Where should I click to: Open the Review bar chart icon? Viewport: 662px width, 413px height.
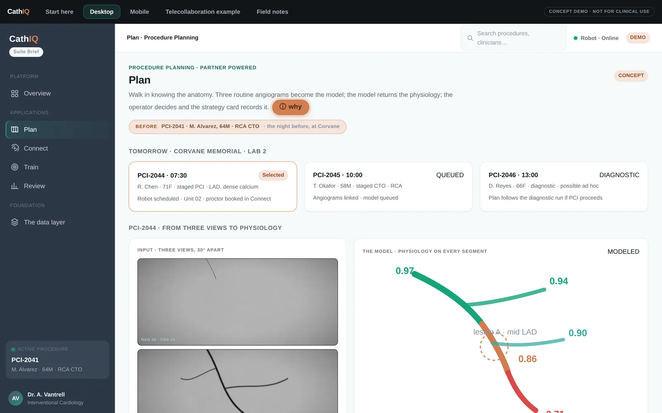click(x=14, y=186)
